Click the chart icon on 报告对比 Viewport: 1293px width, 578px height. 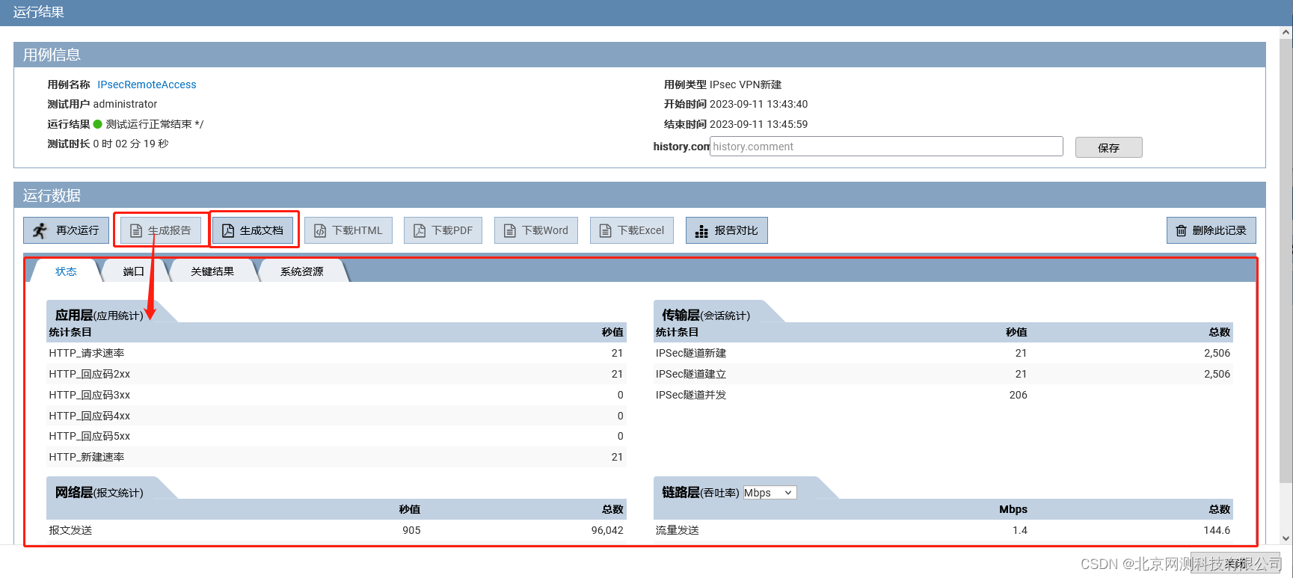point(701,231)
